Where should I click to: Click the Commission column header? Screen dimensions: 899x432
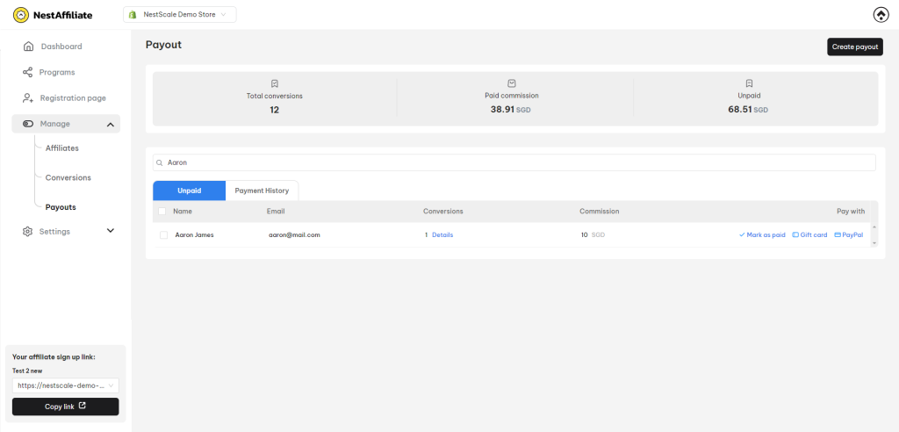[599, 211]
